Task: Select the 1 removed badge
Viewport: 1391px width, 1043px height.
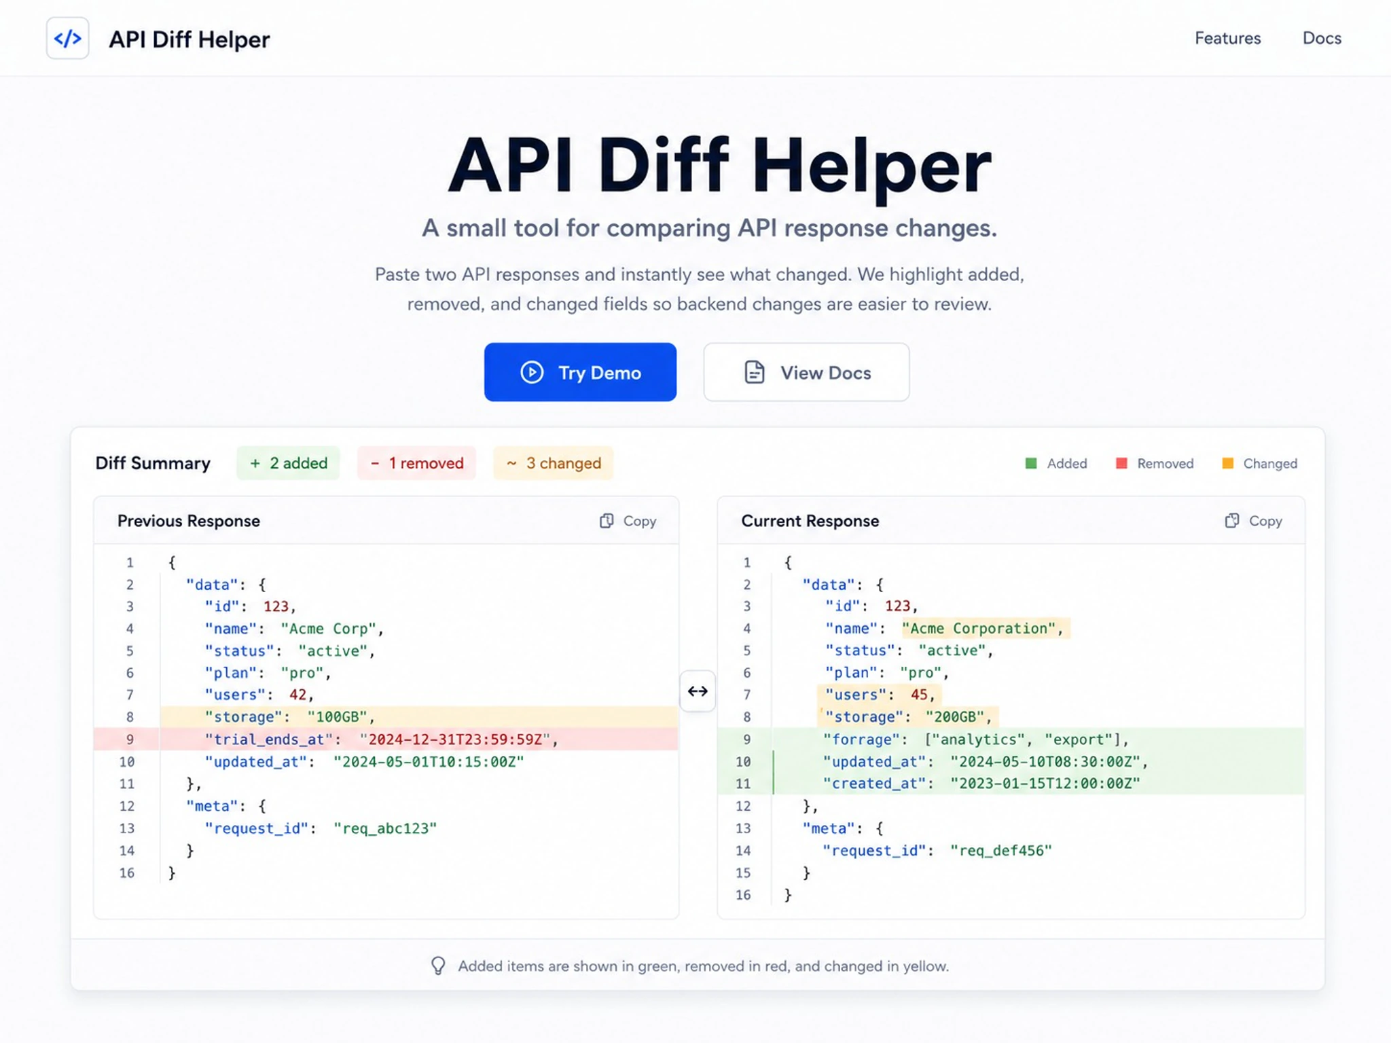Action: tap(416, 463)
